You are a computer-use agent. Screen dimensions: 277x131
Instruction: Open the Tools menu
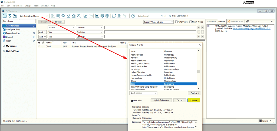[x=36, y=6]
